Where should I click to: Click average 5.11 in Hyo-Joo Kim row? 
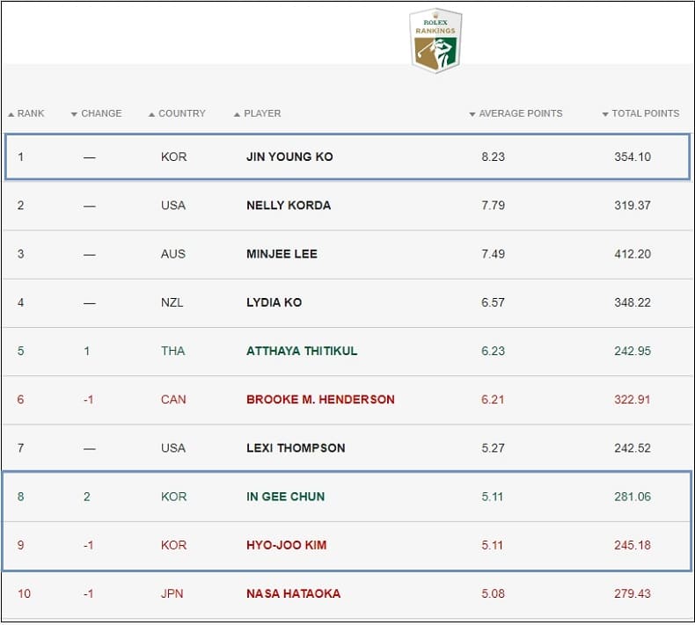tap(493, 545)
